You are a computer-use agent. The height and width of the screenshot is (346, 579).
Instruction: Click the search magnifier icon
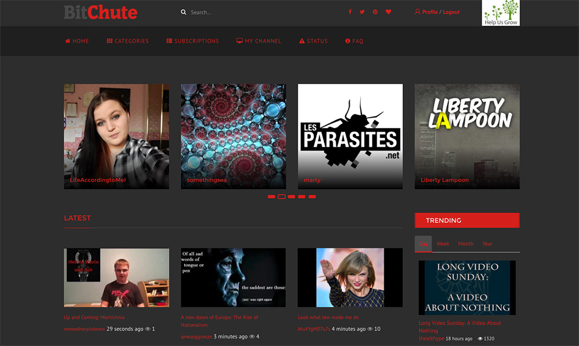click(184, 12)
